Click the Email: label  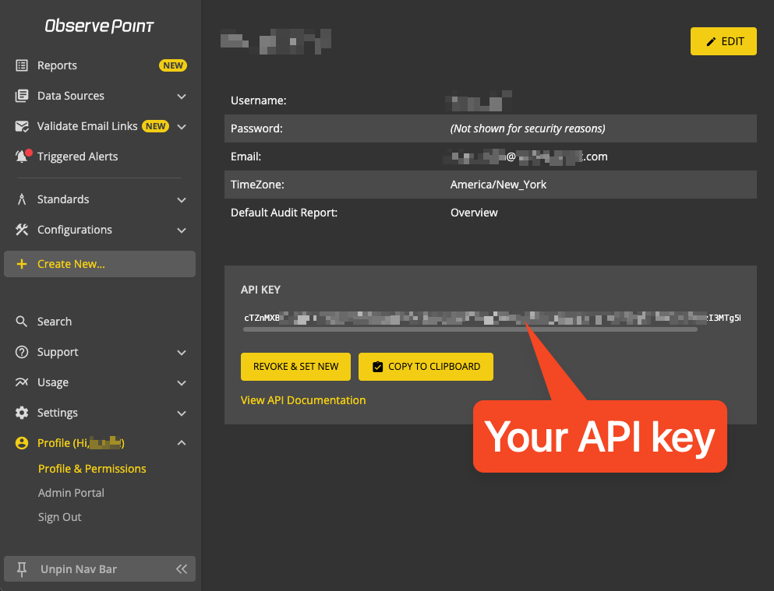(x=246, y=157)
